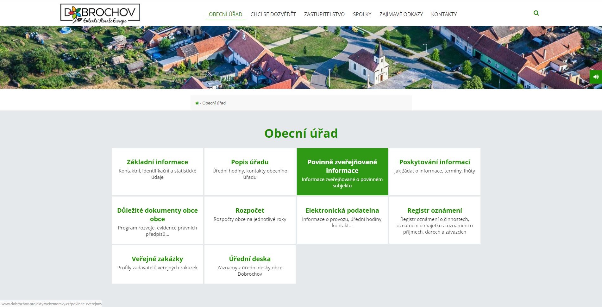
Task: Open the Elektronická podatelna tile
Action: pyautogui.click(x=342, y=220)
